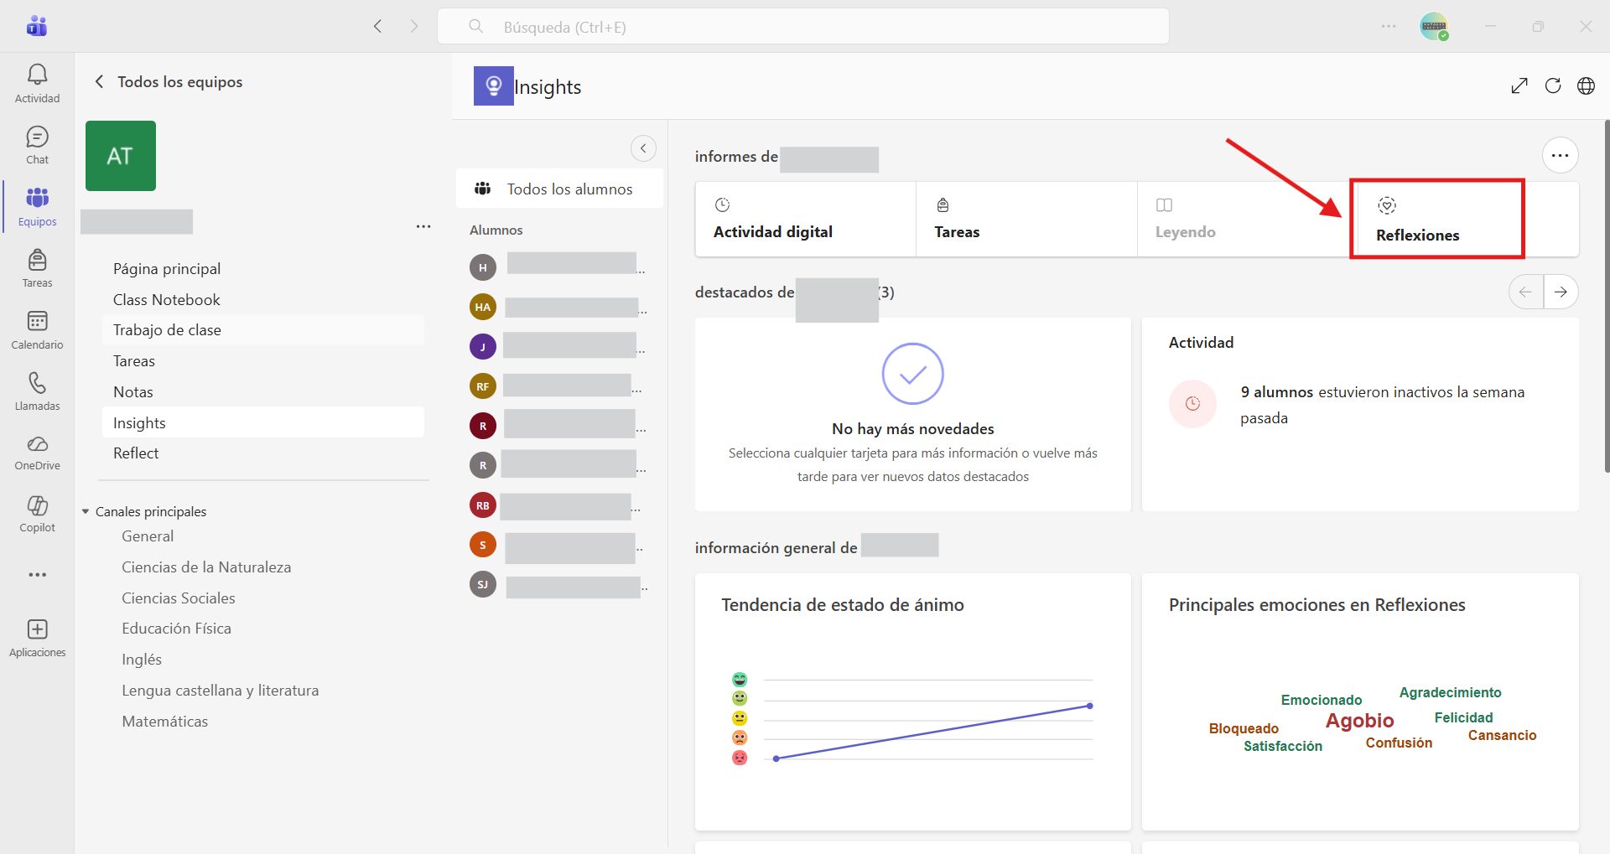This screenshot has width=1610, height=854.
Task: Open Llamadas in the left rail
Action: [x=37, y=391]
